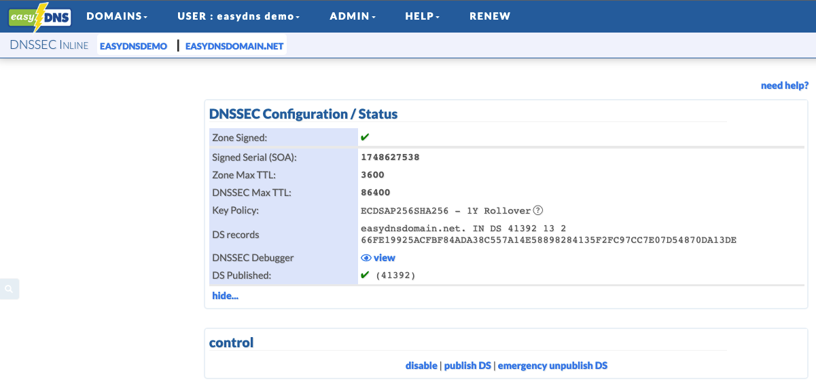View the DNSSEC Debugger

tap(378, 258)
